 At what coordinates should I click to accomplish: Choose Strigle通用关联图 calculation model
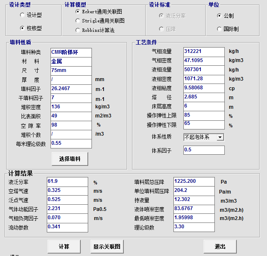(x=78, y=21)
